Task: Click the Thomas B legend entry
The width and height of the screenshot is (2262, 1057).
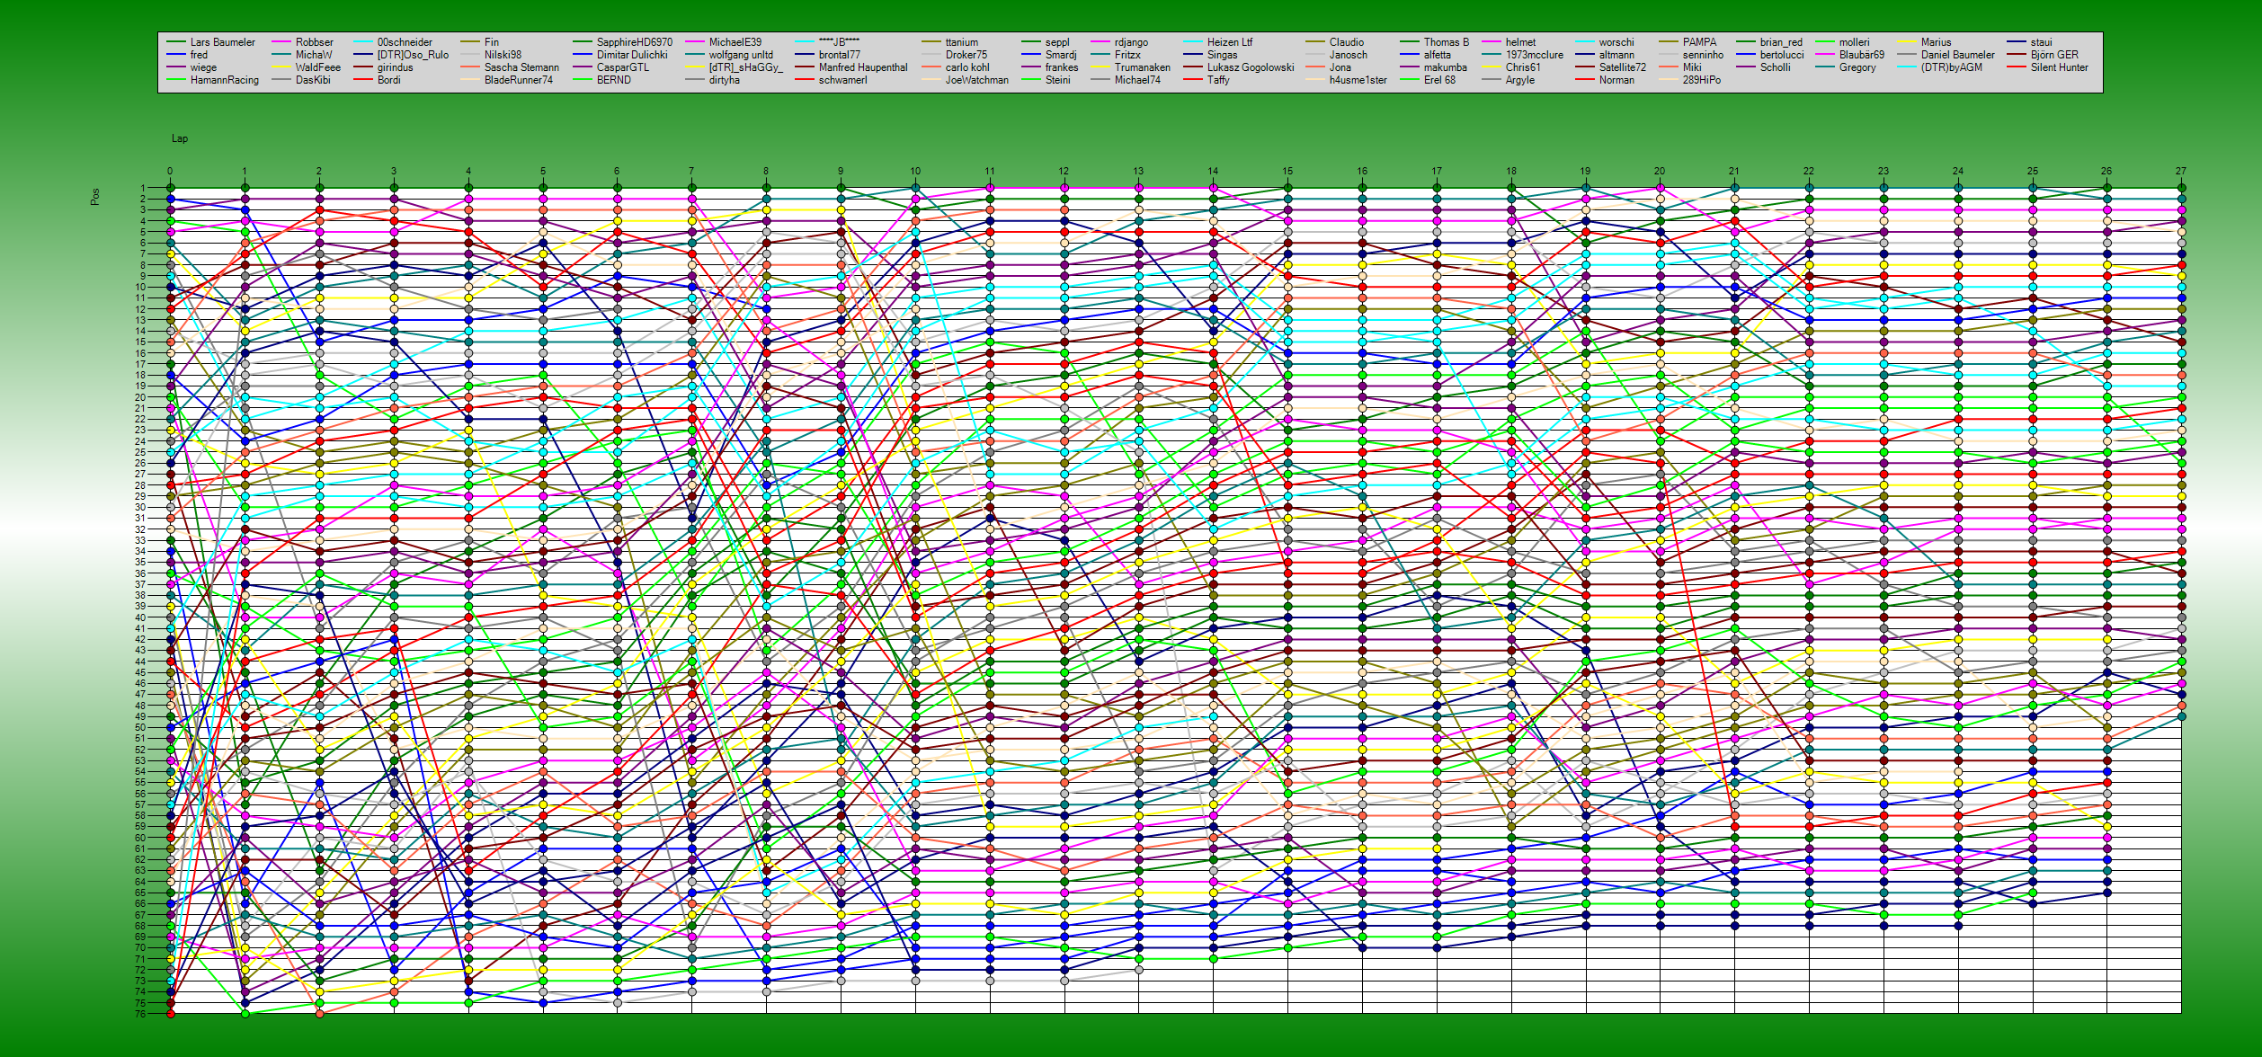Action: point(1446,42)
